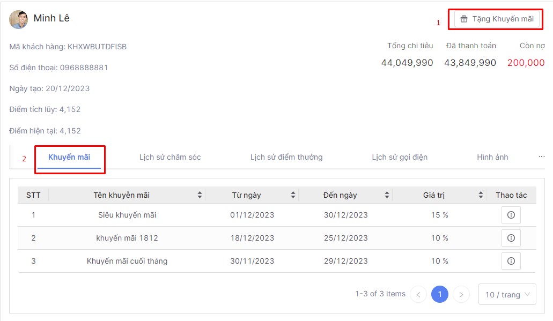Click the Tặng Khuyến mãi gift button
Viewport: 553px width, 321px height.
pyautogui.click(x=497, y=19)
